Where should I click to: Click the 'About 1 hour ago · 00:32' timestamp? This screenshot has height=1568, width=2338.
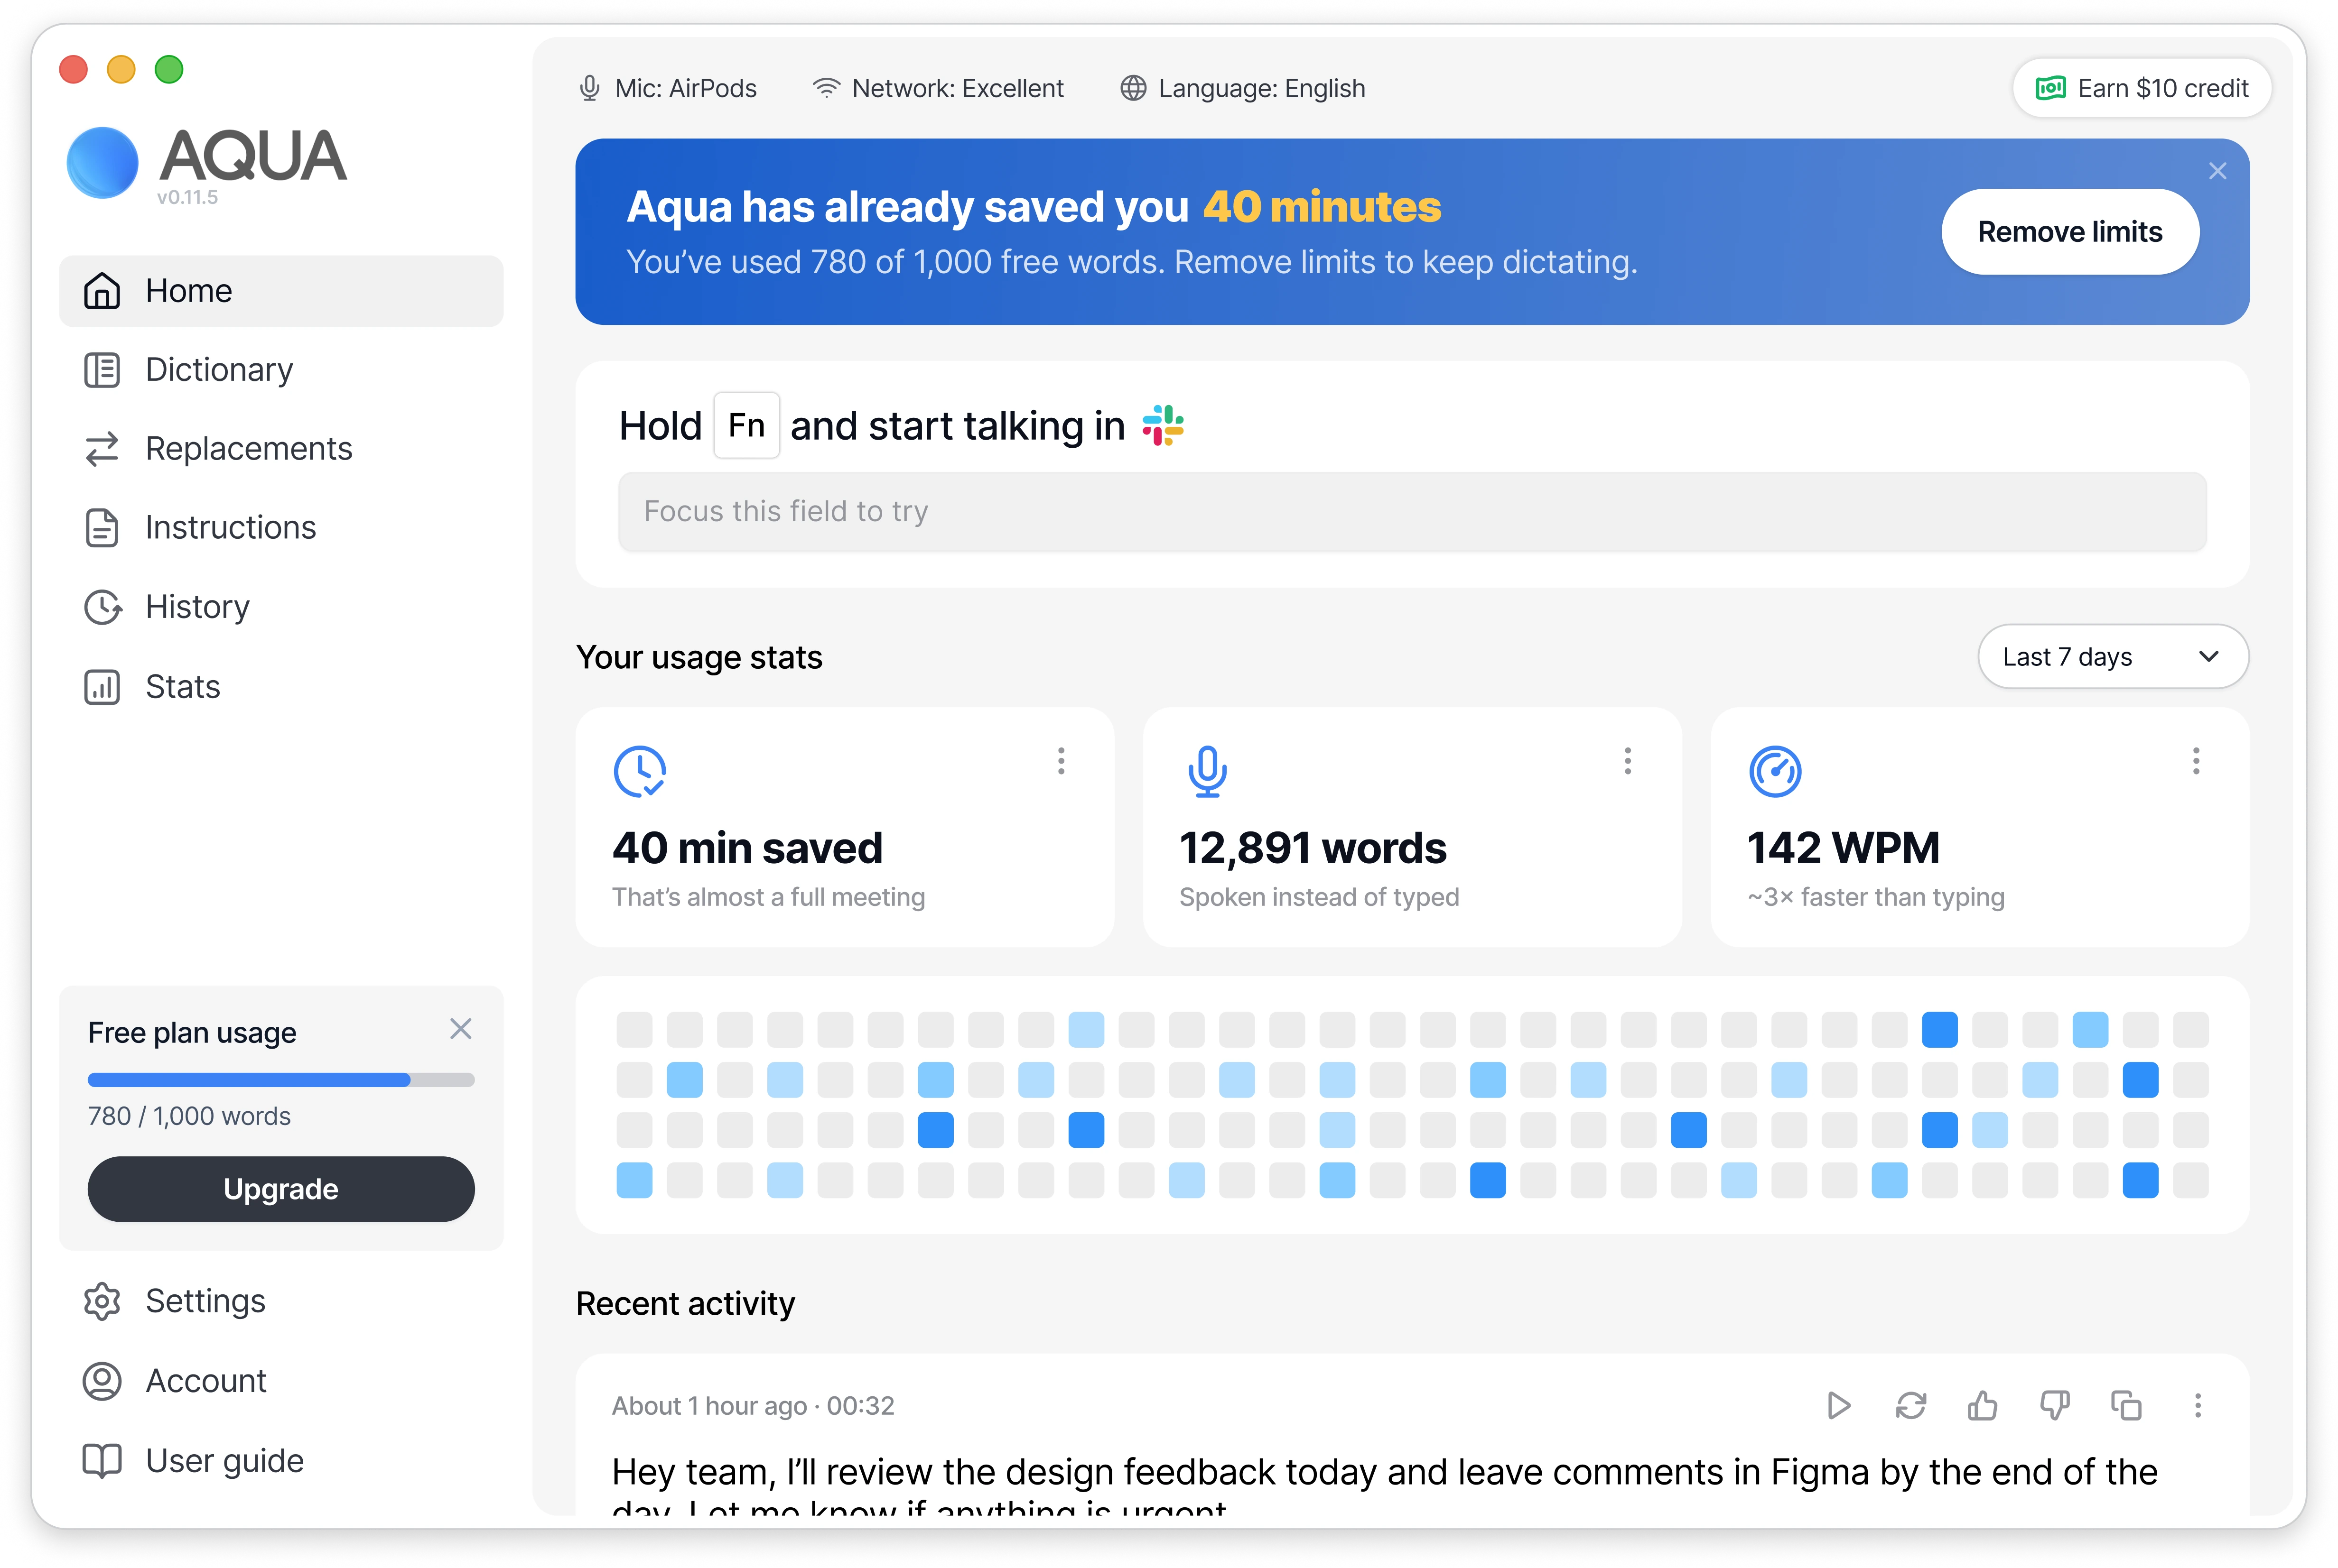[754, 1406]
